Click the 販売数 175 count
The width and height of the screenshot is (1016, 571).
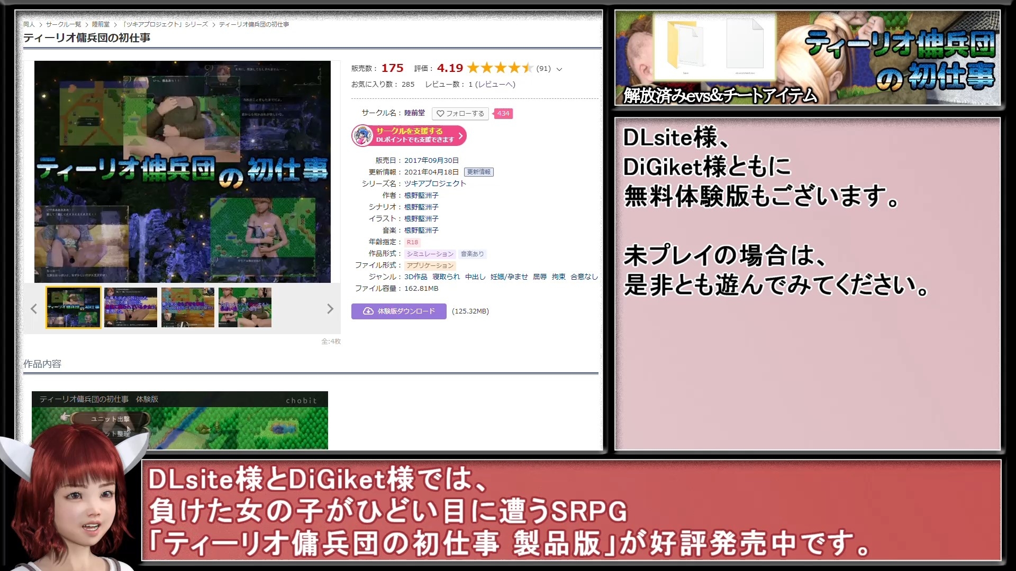click(x=392, y=68)
